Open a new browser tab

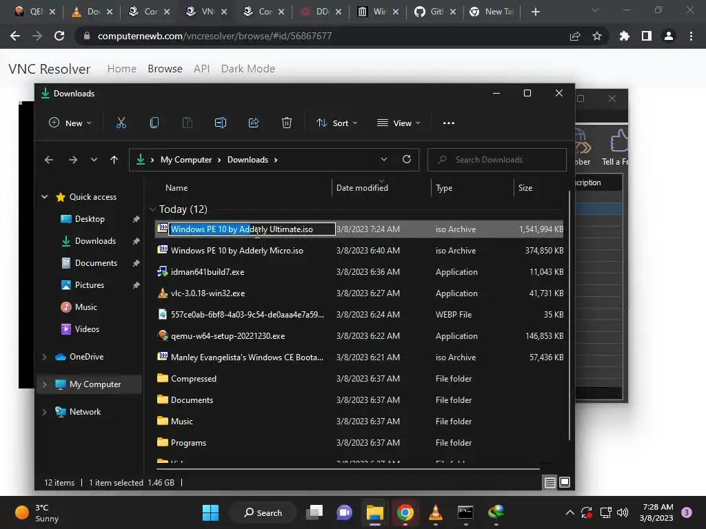click(x=535, y=12)
